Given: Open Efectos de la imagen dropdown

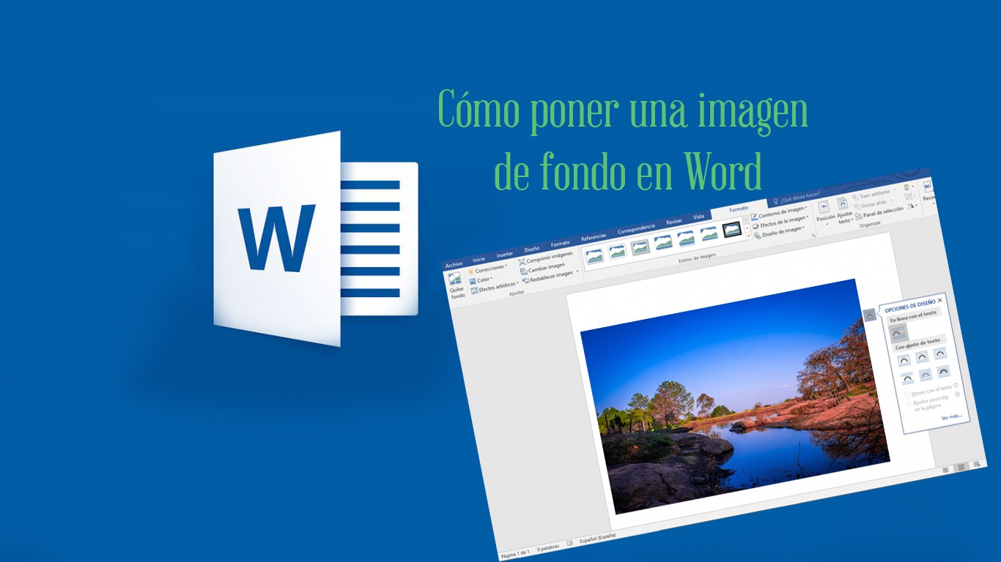Looking at the screenshot, I should coord(782,222).
